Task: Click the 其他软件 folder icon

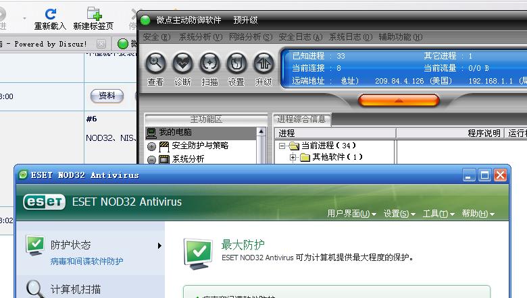Action: pos(305,157)
